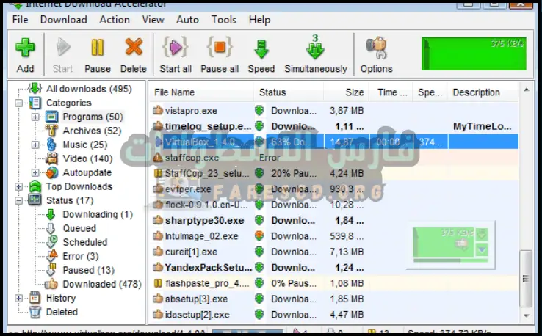Select Video (140) category
The image size is (542, 336).
point(87,158)
